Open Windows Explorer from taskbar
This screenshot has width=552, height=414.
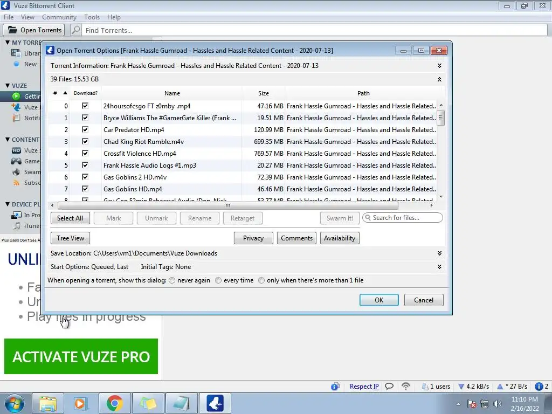click(x=47, y=403)
